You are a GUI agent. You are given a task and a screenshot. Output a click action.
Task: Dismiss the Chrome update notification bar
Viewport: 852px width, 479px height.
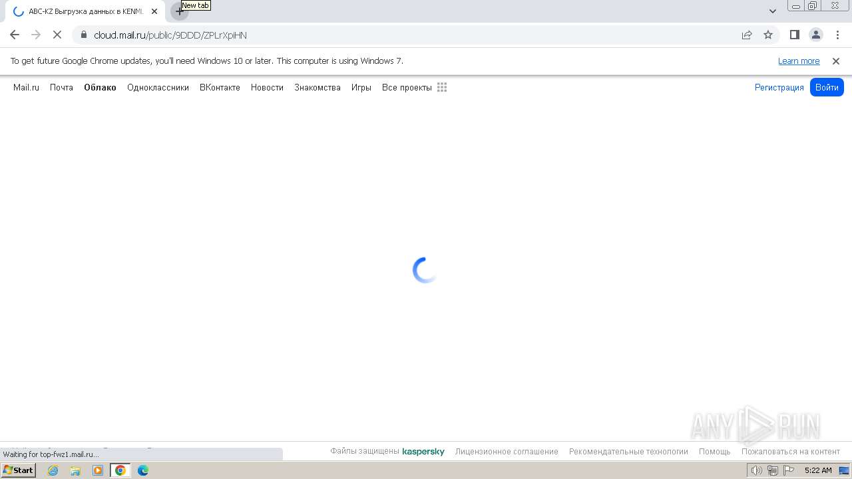tap(836, 61)
